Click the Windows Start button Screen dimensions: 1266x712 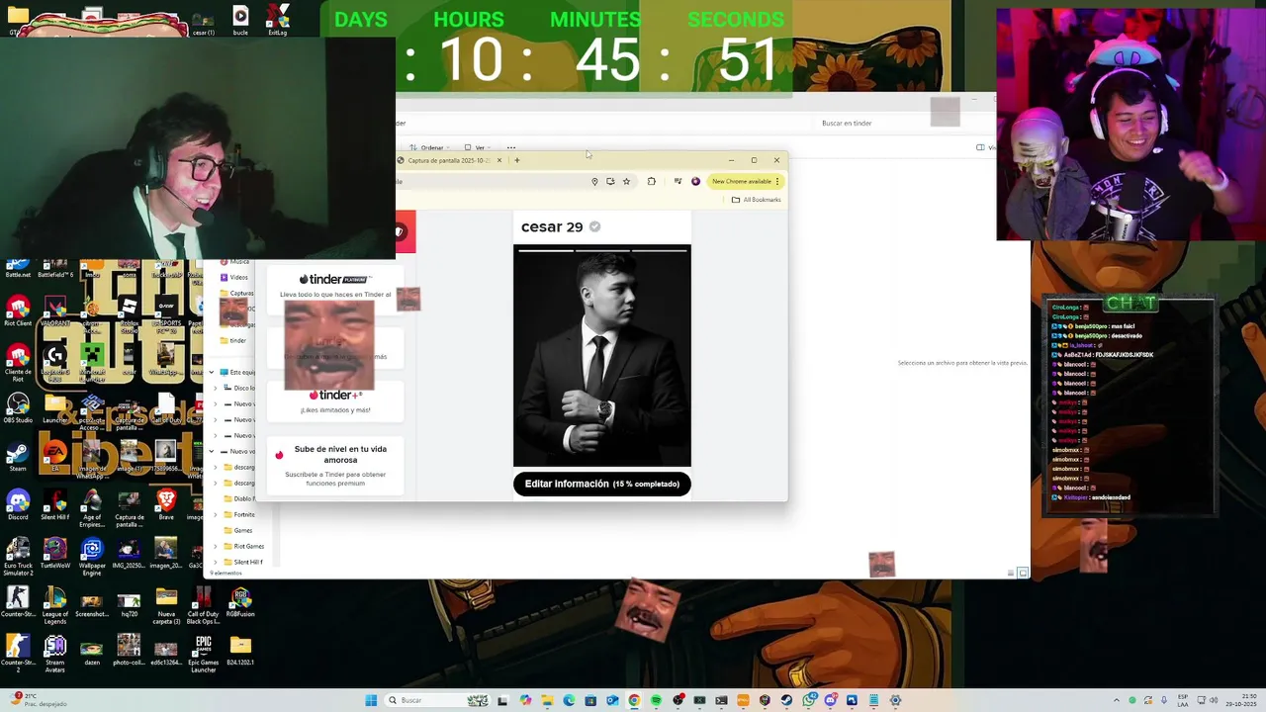pyautogui.click(x=371, y=700)
